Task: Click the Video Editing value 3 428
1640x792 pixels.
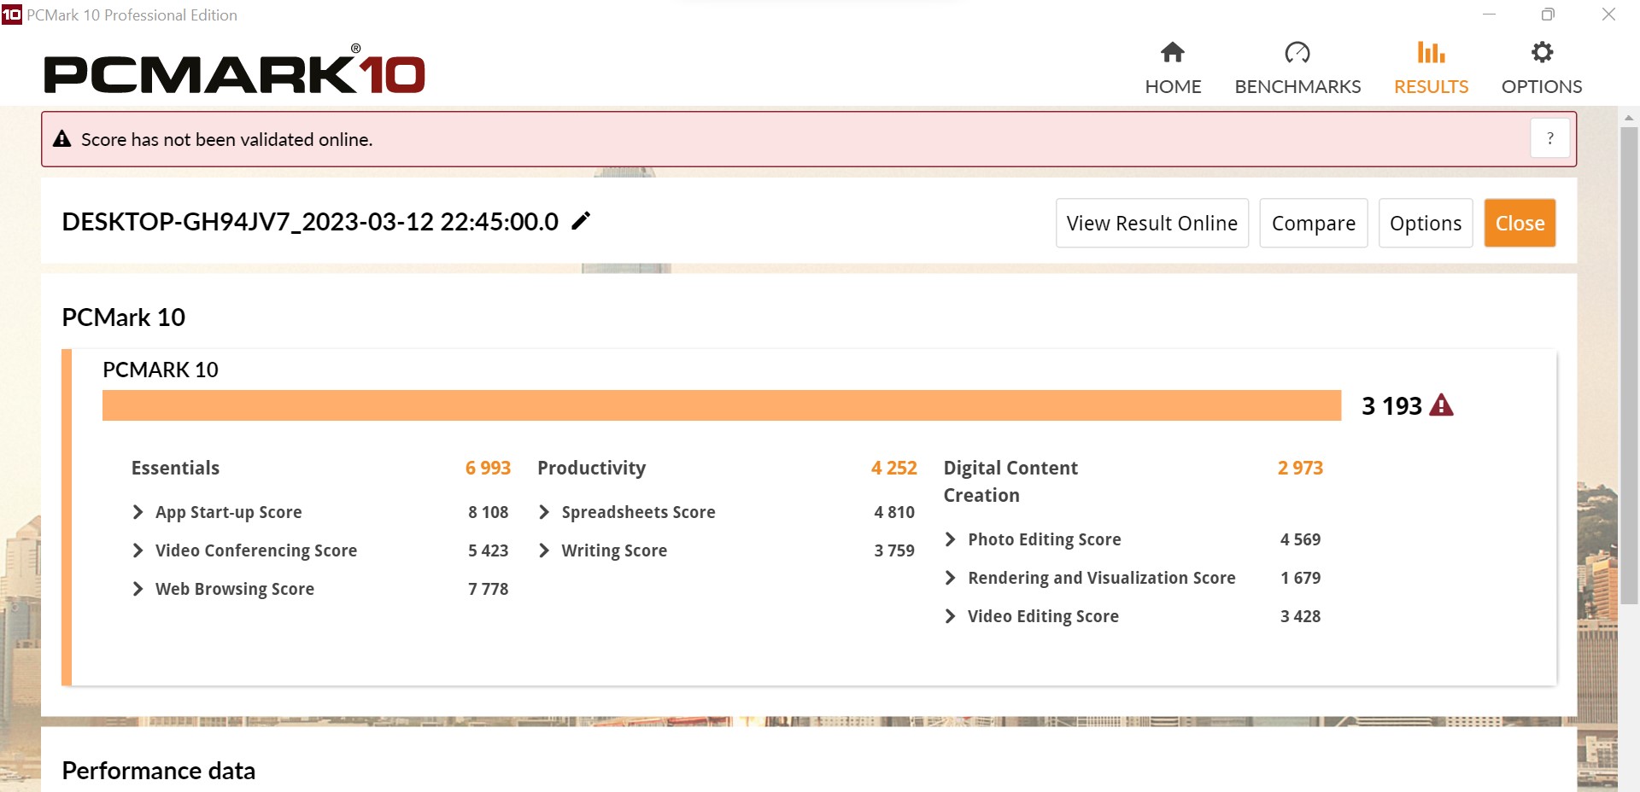Action: coord(1300,616)
